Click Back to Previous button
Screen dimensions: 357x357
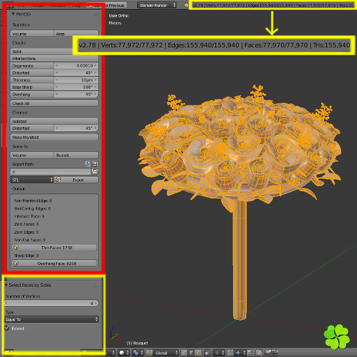pyautogui.click(x=107, y=5)
